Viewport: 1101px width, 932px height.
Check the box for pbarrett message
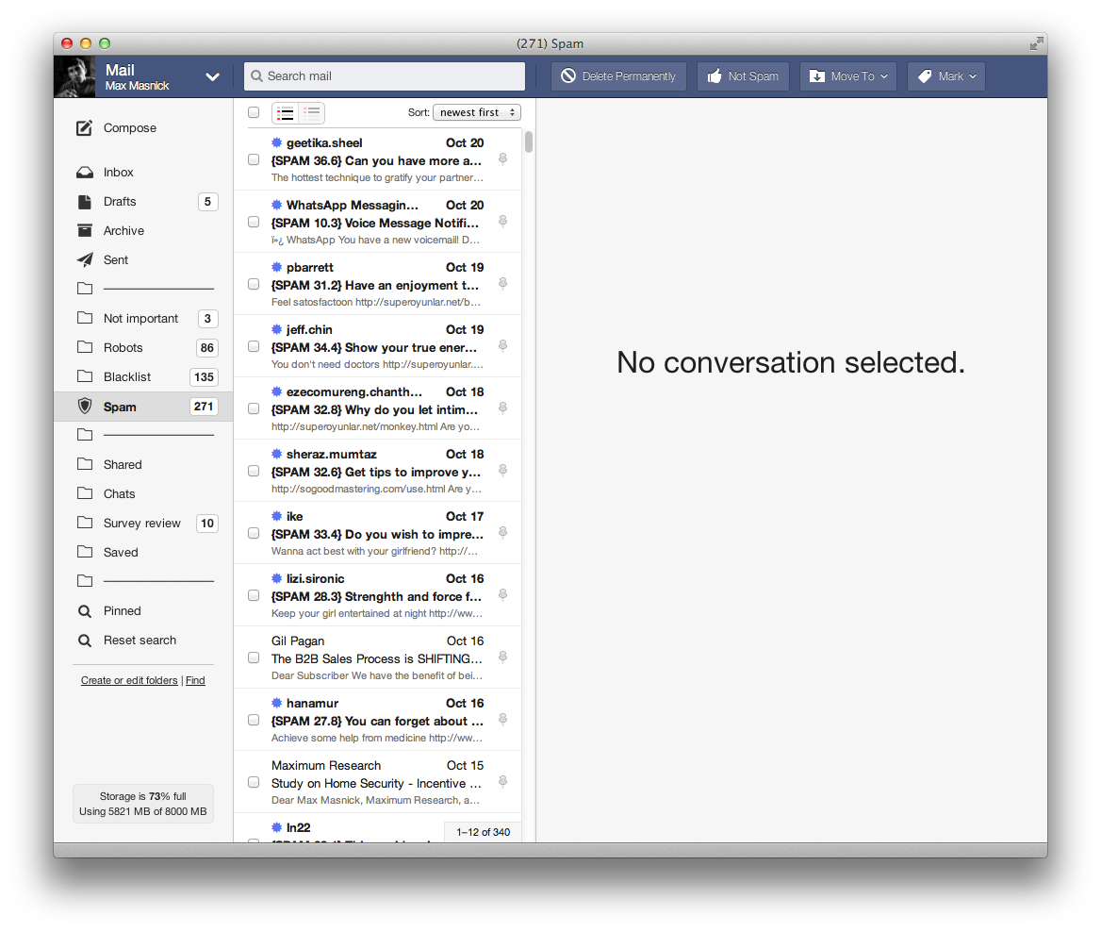click(x=254, y=284)
